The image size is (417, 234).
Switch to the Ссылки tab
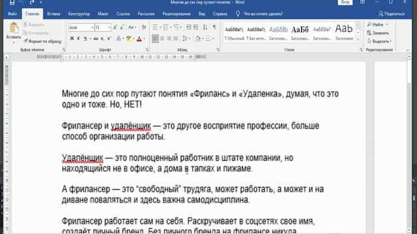[123, 14]
